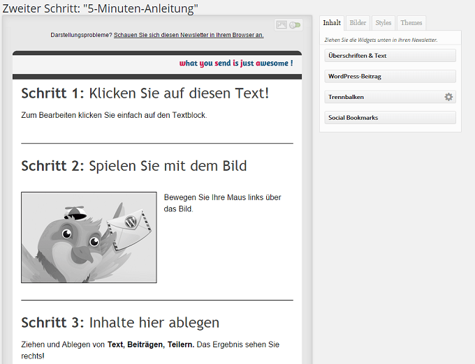The height and width of the screenshot is (364, 475).
Task: Toggle the header image switch
Action: click(x=295, y=25)
